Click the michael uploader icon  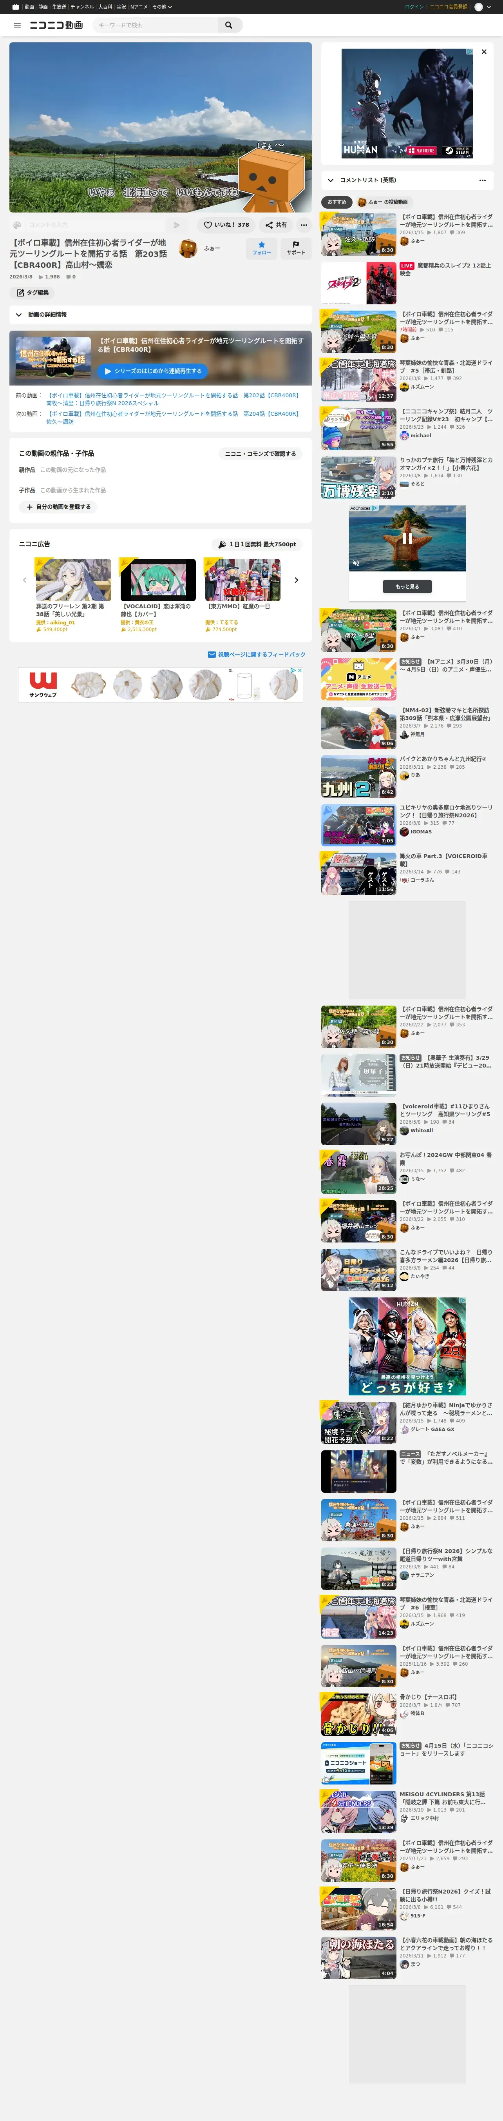[x=404, y=436]
